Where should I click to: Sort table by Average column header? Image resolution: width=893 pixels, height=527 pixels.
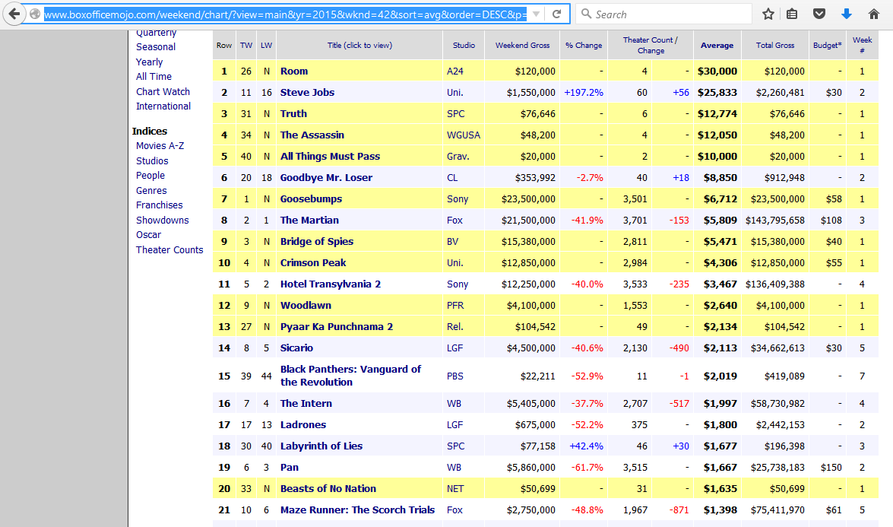pos(717,46)
